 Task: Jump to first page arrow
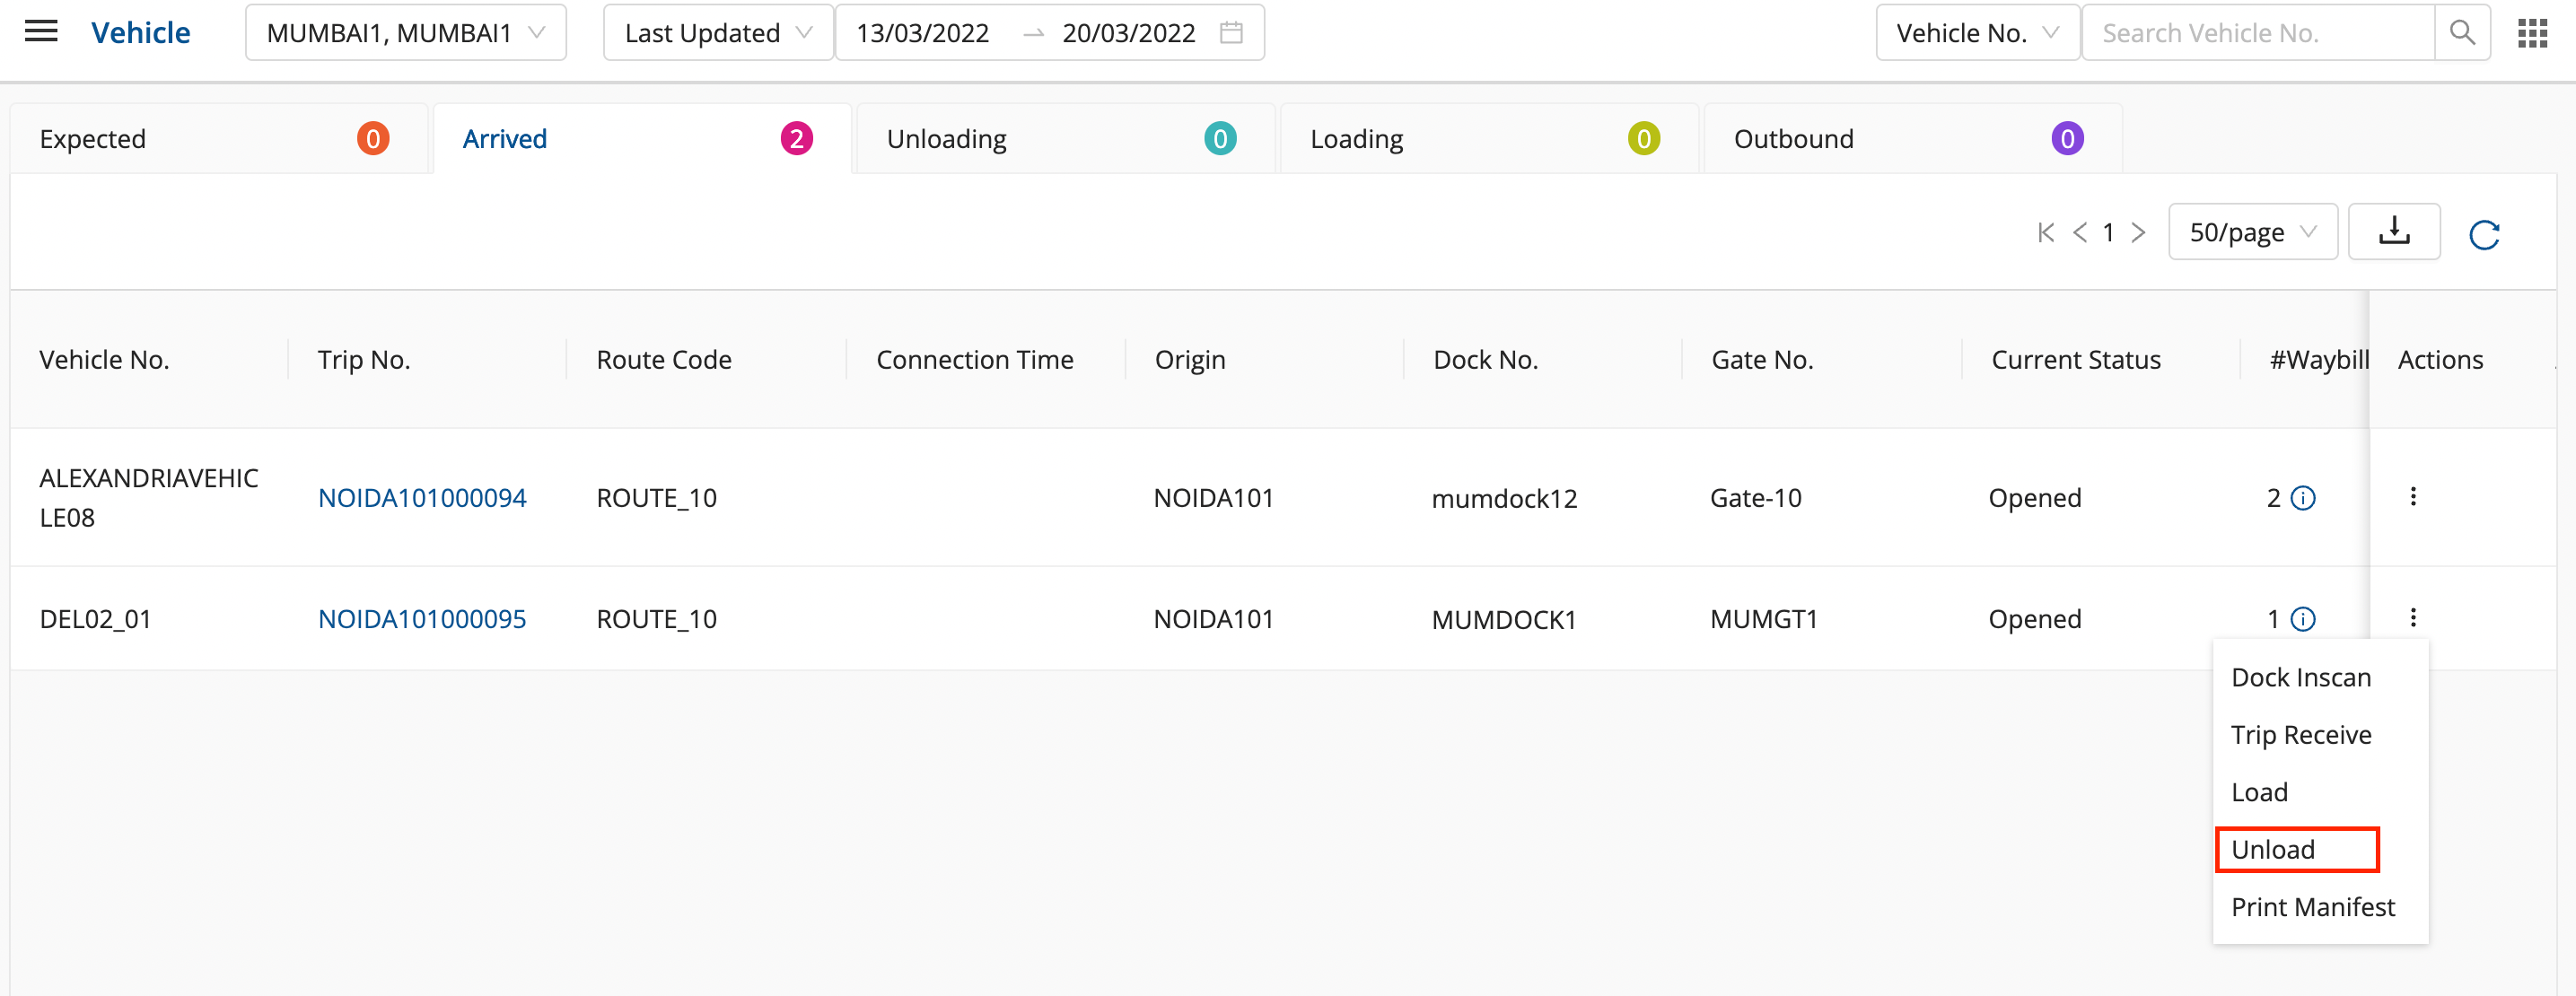click(x=2045, y=233)
